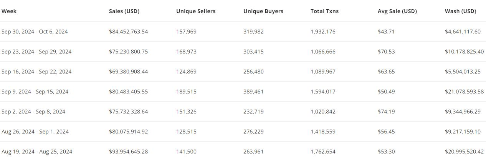Click the Total Txns column header
486x160 pixels.
(324, 11)
